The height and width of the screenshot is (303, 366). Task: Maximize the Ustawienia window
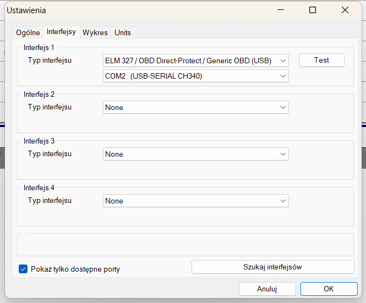point(313,10)
